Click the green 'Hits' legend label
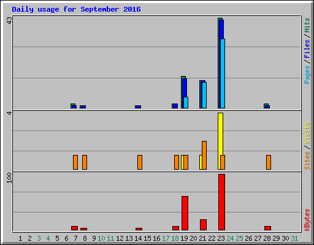This screenshot has height=245, width=314. click(307, 25)
